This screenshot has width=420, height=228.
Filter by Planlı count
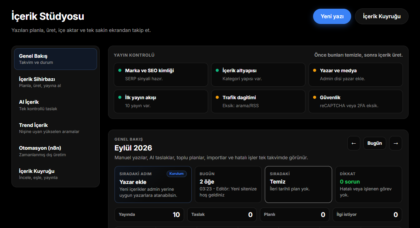click(294, 215)
